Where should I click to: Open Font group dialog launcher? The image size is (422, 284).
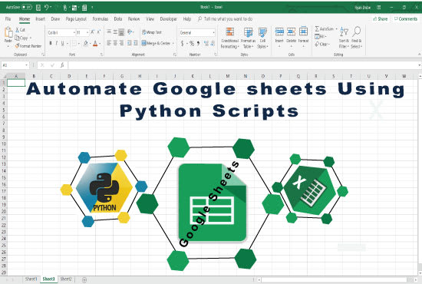point(102,54)
